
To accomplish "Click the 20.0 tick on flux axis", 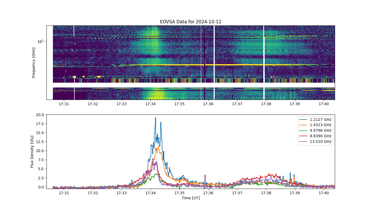I will 40,115.
